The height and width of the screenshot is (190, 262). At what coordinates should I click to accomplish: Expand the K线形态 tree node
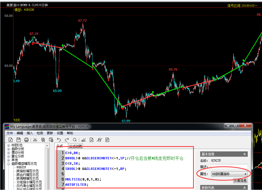click(x=9, y=145)
